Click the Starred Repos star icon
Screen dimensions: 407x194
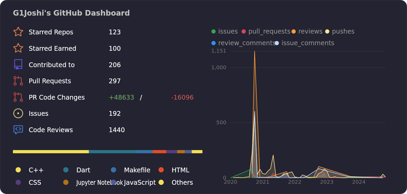(x=18, y=32)
